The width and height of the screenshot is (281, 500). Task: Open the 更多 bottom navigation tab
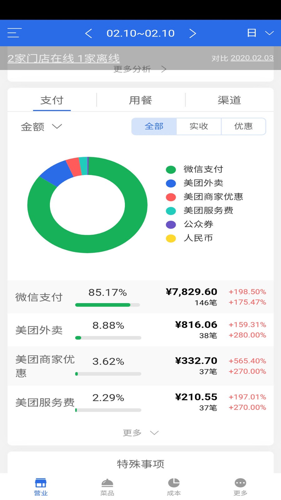pyautogui.click(x=240, y=487)
